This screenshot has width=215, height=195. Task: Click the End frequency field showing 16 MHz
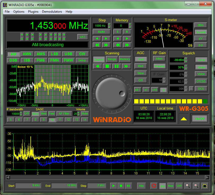(64, 186)
